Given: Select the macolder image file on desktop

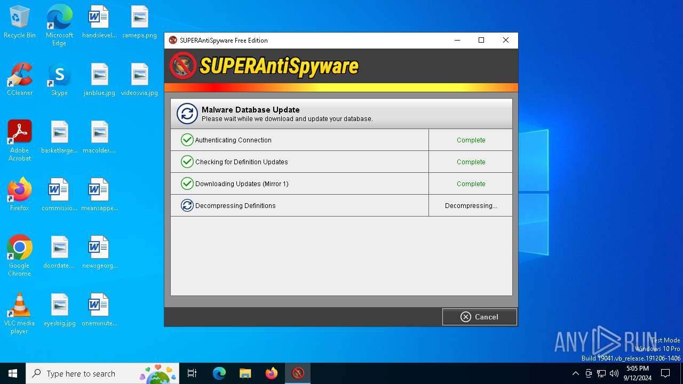Looking at the screenshot, I should (x=99, y=137).
